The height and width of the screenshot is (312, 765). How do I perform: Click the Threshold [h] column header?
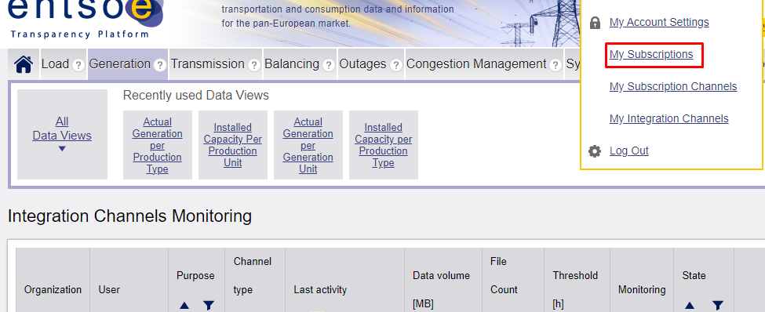575,289
